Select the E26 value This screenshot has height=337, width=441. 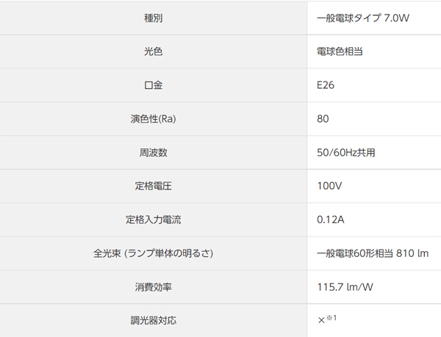pyautogui.click(x=326, y=85)
